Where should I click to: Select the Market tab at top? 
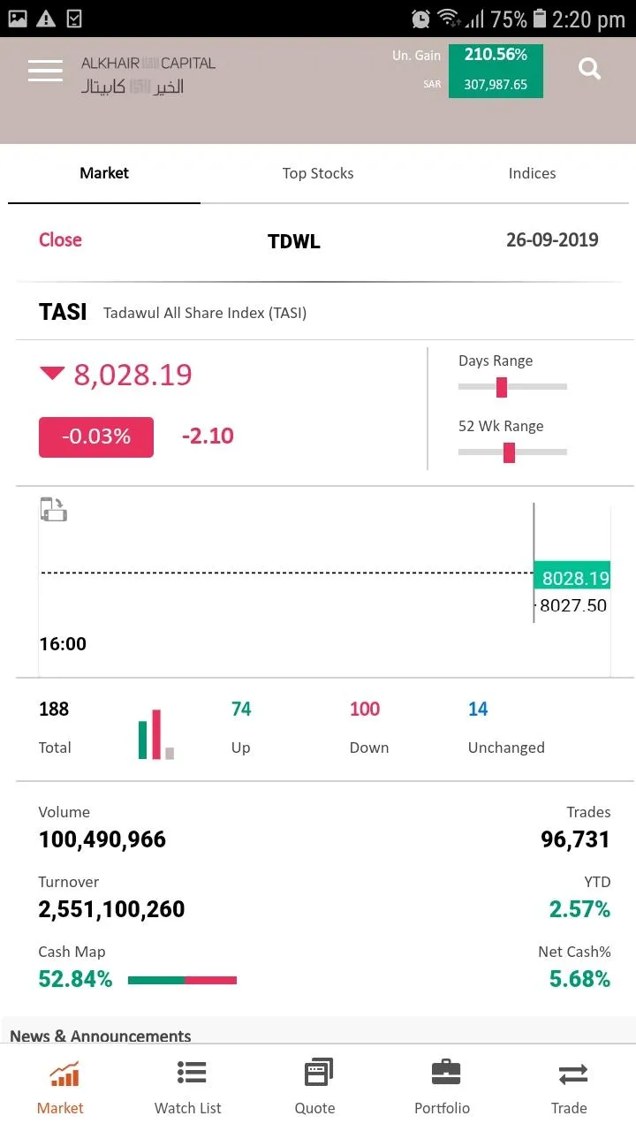(x=104, y=173)
